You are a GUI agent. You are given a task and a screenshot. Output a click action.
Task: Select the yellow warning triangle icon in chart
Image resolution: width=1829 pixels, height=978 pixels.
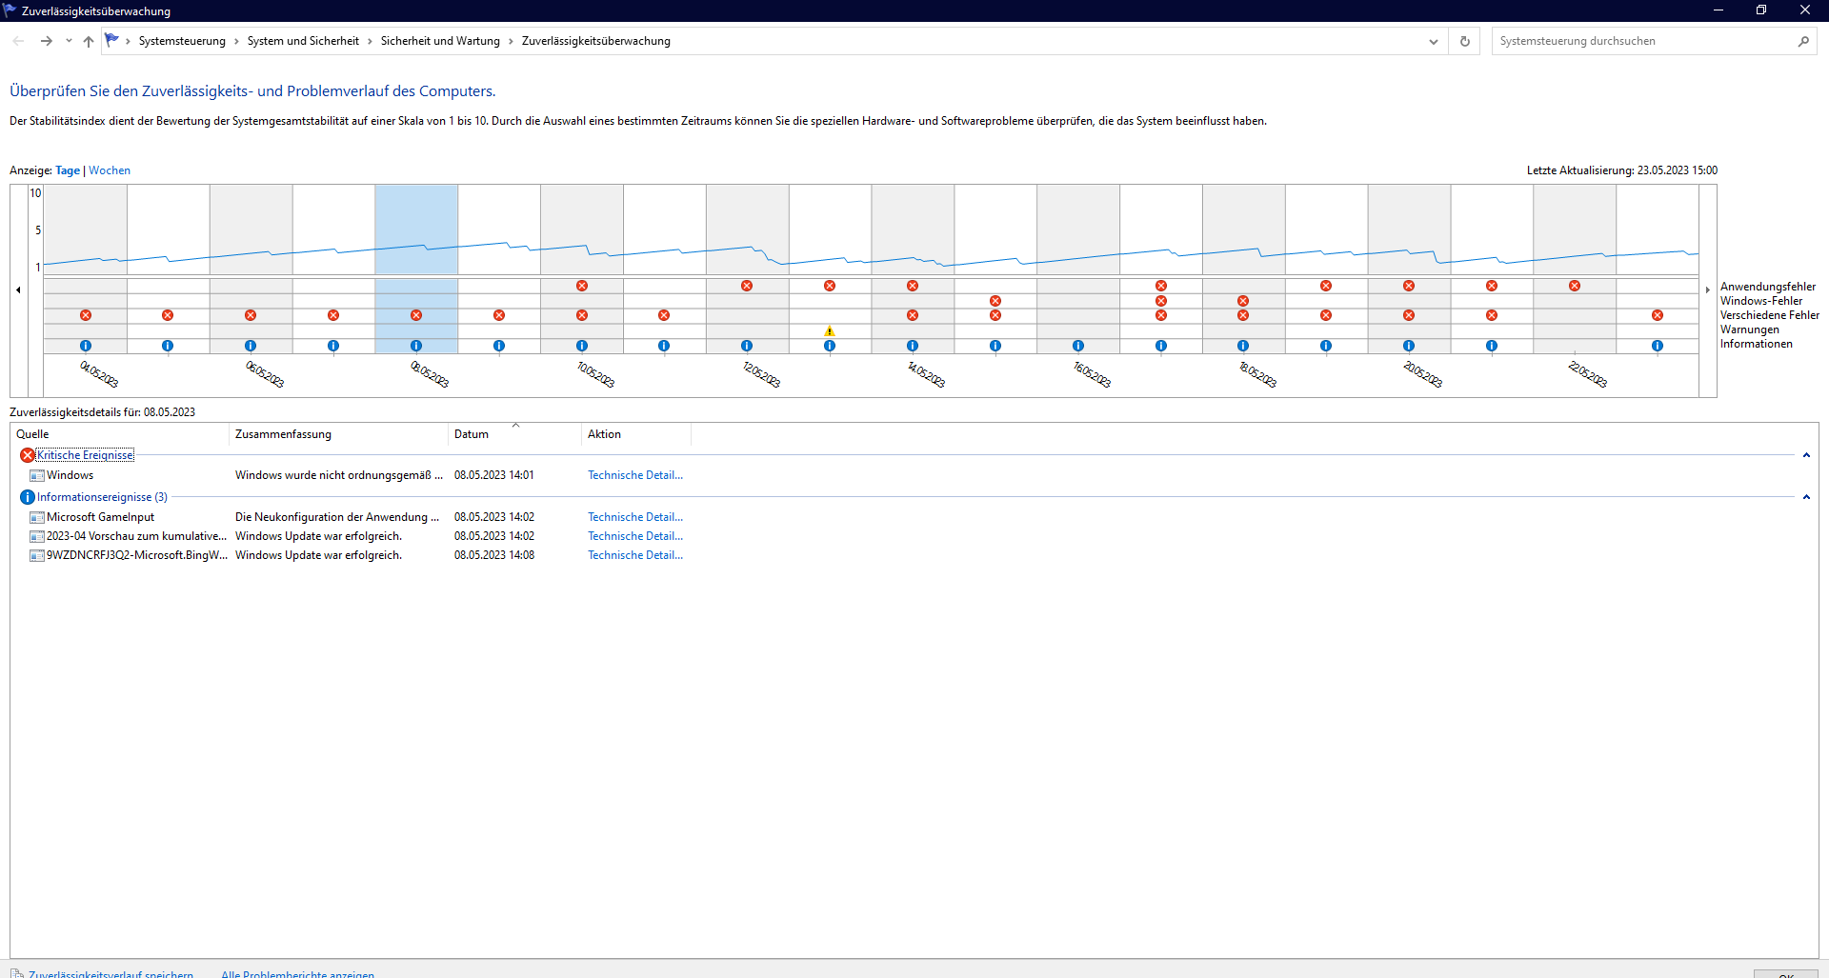[x=830, y=331]
